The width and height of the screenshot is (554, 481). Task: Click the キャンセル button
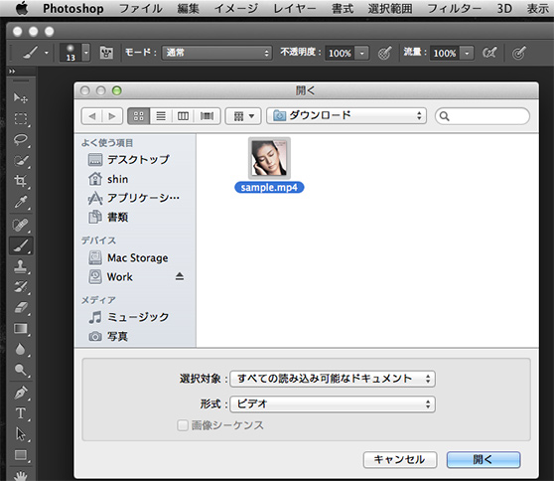tap(400, 460)
